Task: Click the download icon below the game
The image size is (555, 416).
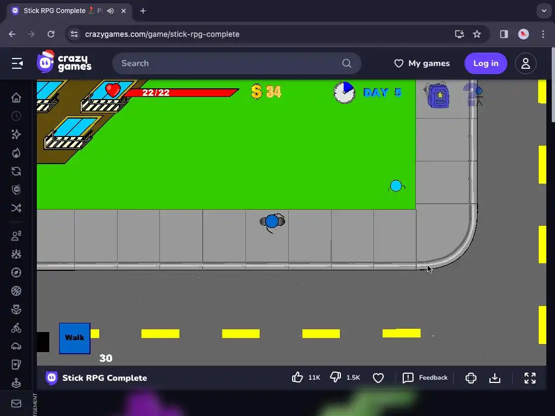Action: 495,378
